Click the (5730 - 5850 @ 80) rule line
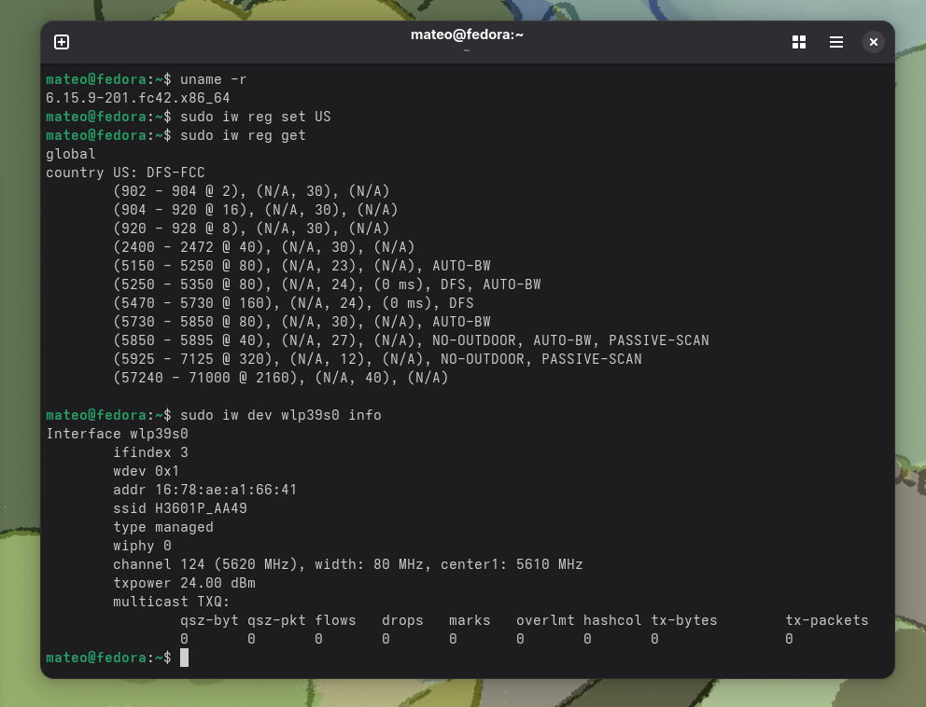The image size is (926, 707). click(302, 322)
